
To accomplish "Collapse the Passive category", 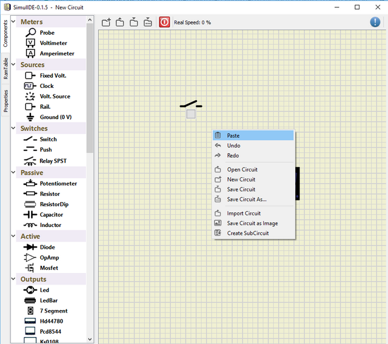I will tap(13, 172).
